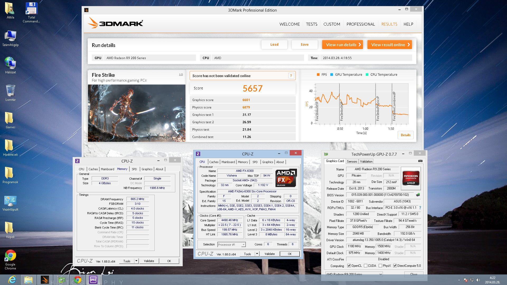Click the score validation help question mark
The width and height of the screenshot is (507, 285).
pos(291,76)
